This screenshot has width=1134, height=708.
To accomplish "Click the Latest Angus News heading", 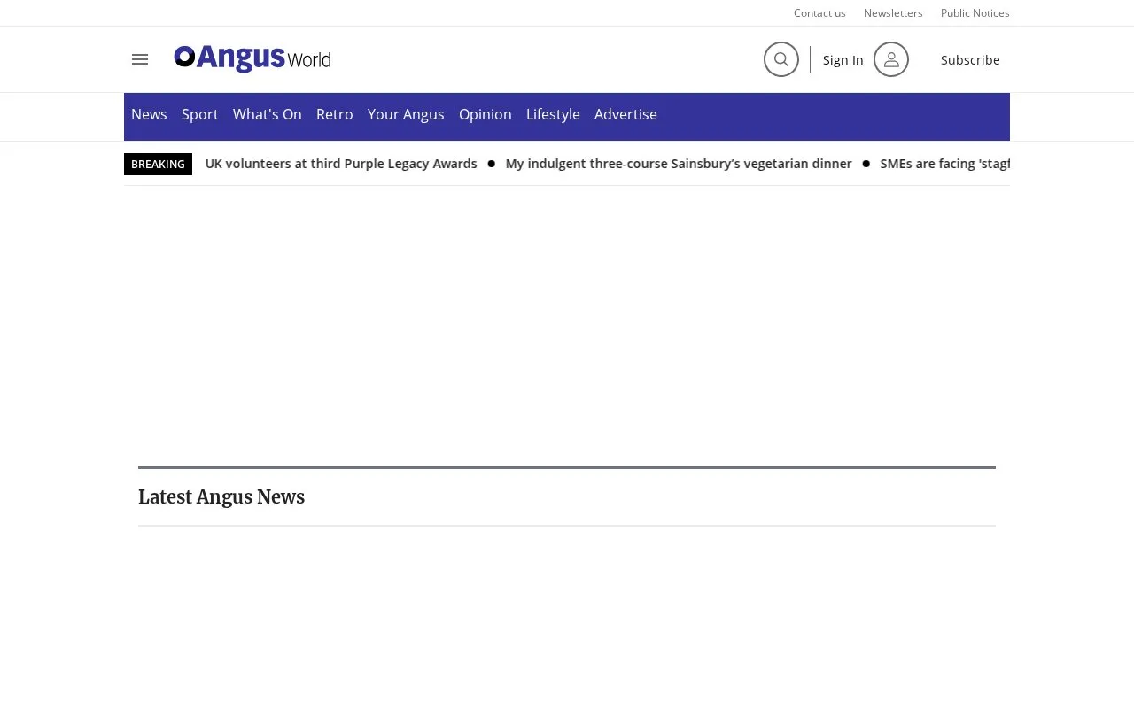I will (x=221, y=497).
